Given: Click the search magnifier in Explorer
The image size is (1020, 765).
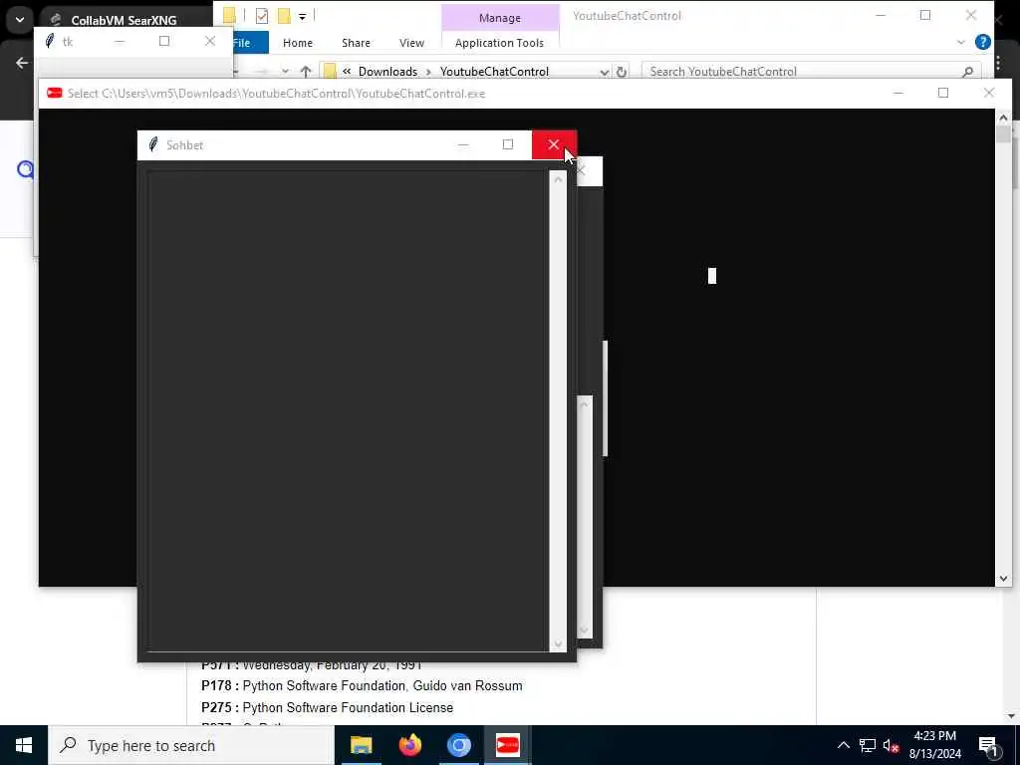Looking at the screenshot, I should tap(968, 72).
